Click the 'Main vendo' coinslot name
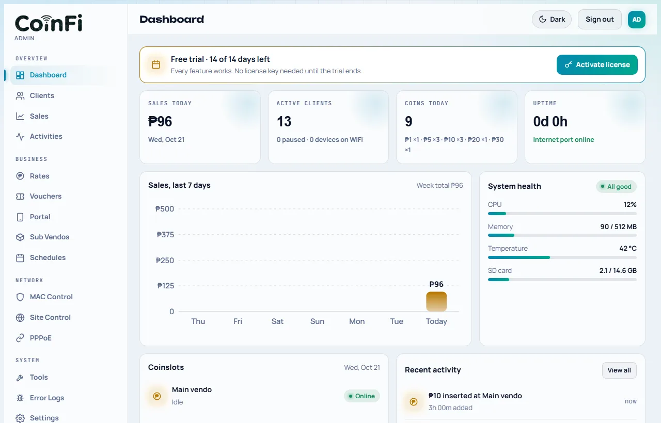This screenshot has height=423, width=661. tap(192, 390)
